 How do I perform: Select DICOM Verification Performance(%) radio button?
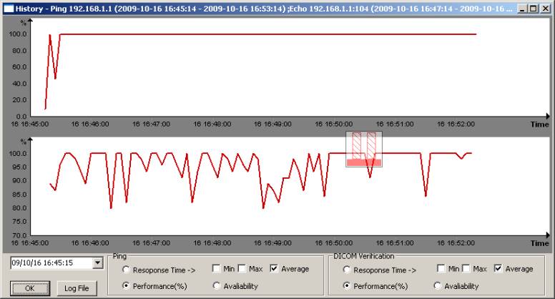(347, 285)
